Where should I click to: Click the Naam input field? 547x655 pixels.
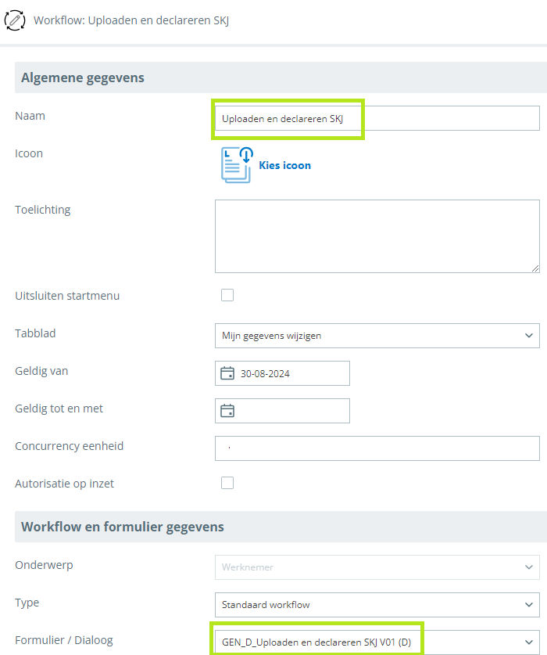click(x=377, y=118)
